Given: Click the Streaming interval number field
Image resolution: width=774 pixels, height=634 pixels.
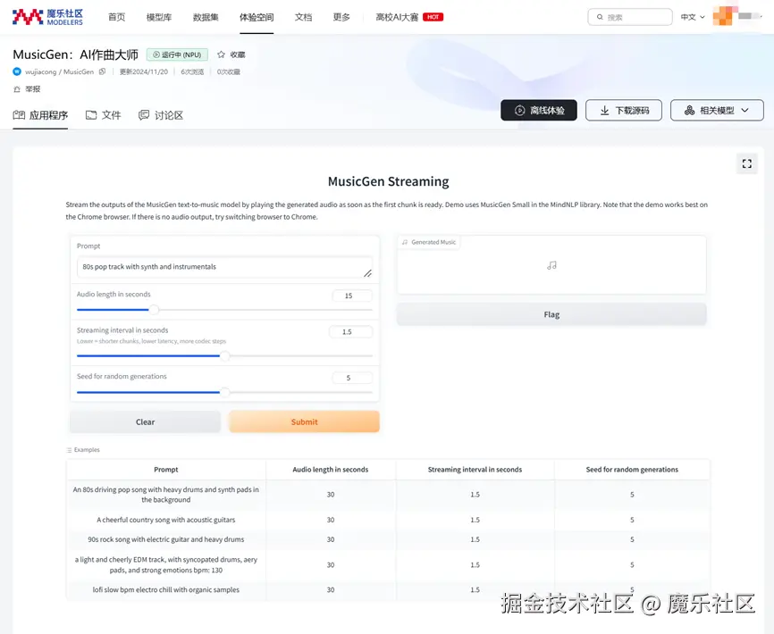Looking at the screenshot, I should coord(351,332).
